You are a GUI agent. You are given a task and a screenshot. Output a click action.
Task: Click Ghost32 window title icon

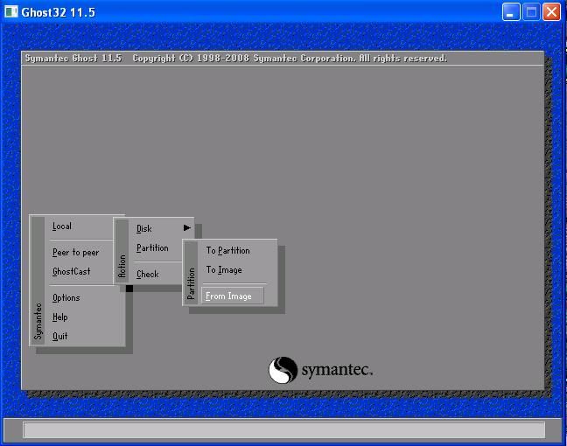[x=10, y=12]
